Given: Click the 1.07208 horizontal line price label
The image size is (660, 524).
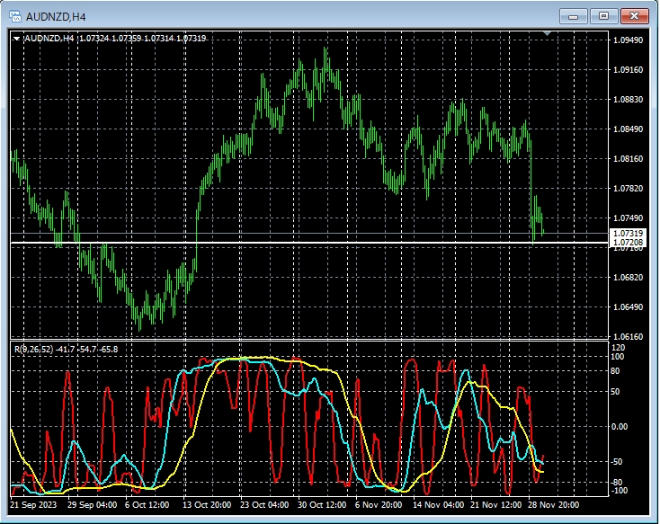Looking at the screenshot, I should tap(629, 244).
